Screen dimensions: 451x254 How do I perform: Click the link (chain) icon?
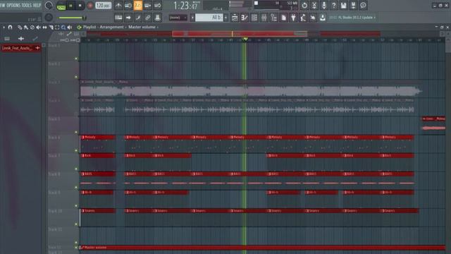click(x=147, y=18)
